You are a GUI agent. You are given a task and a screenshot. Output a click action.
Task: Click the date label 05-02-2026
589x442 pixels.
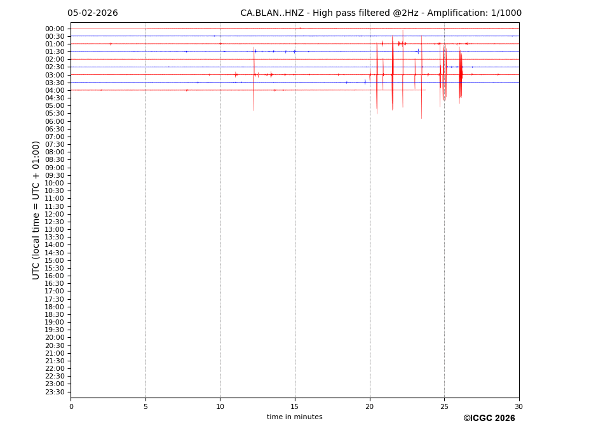tap(92, 13)
